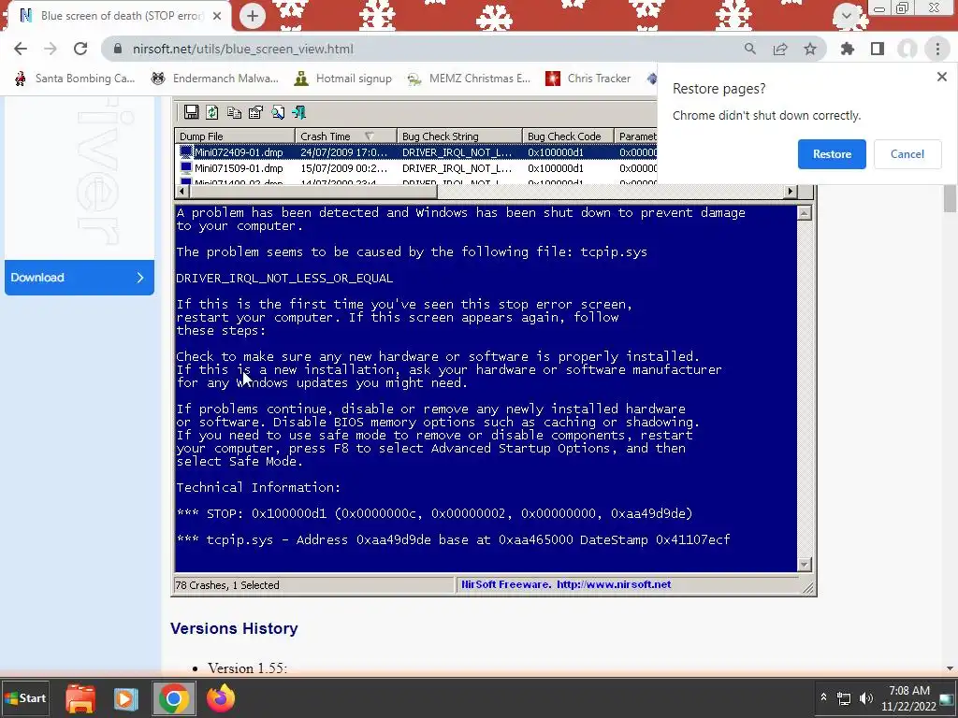Click the volume speaker tray icon

click(866, 698)
